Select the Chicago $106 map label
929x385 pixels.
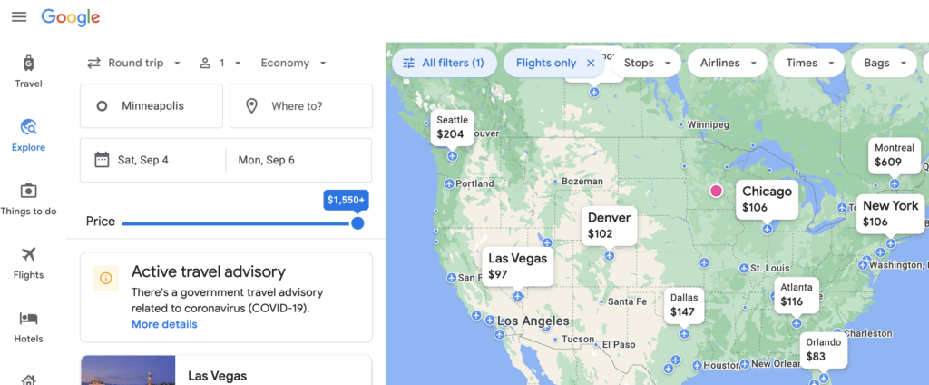(x=767, y=200)
